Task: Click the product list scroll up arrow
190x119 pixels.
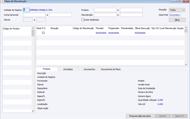Action: tap(33, 28)
